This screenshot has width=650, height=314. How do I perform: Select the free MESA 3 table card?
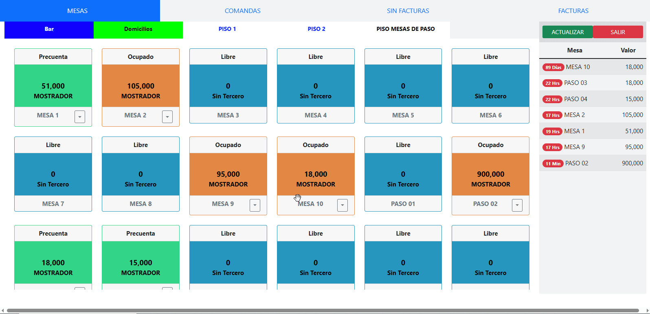tap(228, 86)
